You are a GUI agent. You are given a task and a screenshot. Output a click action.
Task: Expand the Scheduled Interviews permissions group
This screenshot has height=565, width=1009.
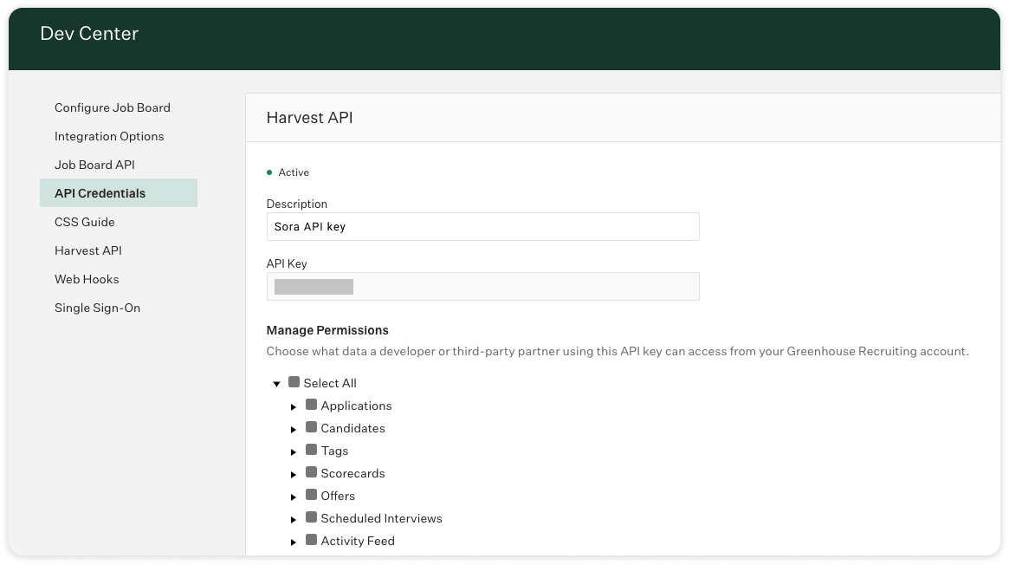coord(294,519)
